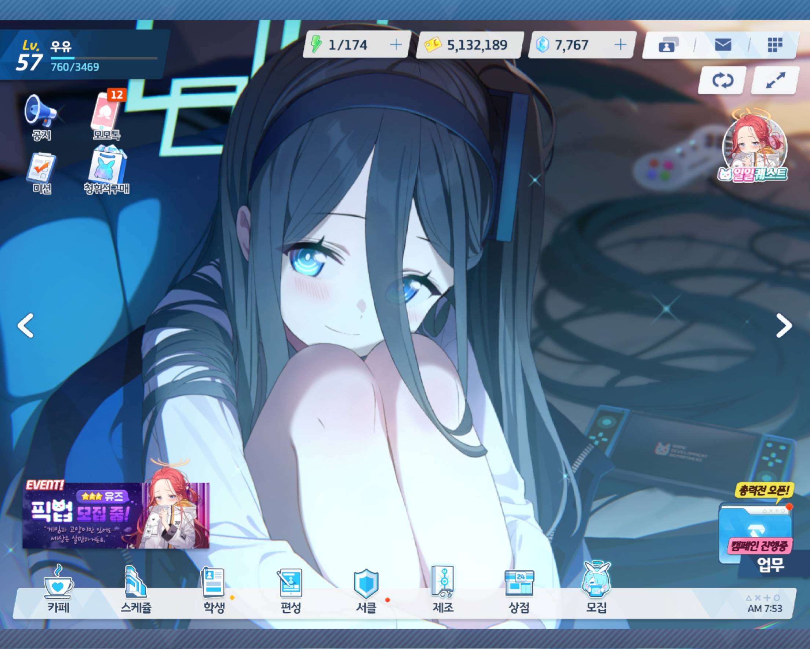This screenshot has height=649, width=810.
Task: Tap the credits amount 5,132,189
Action: 477,45
